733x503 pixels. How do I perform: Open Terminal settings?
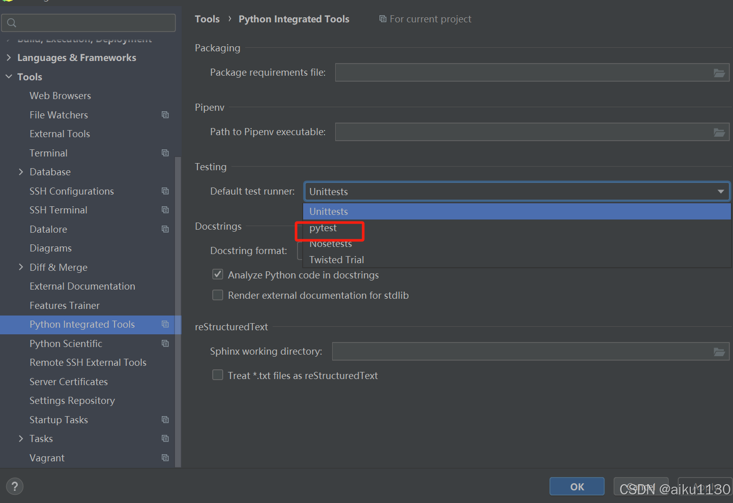(48, 153)
